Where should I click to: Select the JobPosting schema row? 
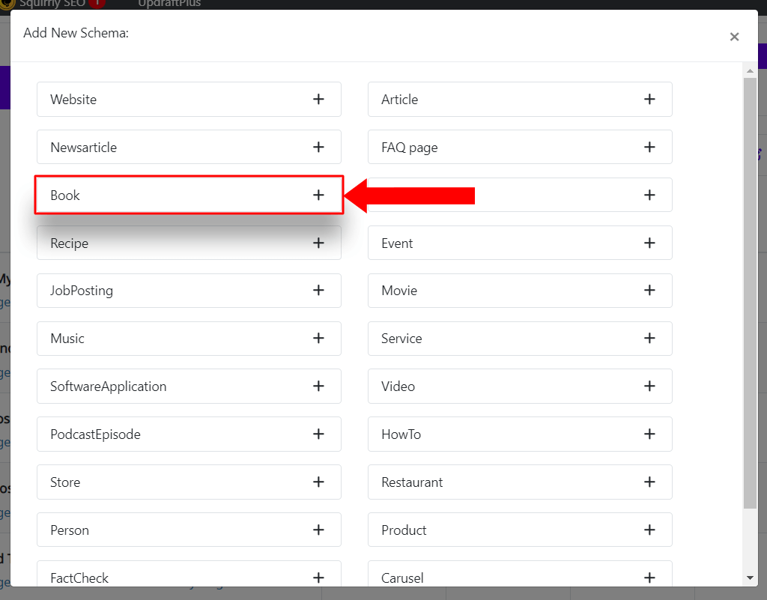pyautogui.click(x=189, y=291)
